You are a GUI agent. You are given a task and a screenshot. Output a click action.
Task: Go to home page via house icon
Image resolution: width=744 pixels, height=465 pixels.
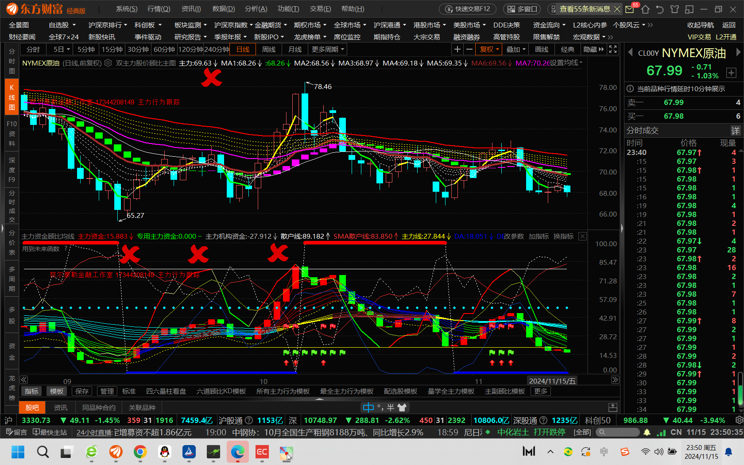pos(645,9)
